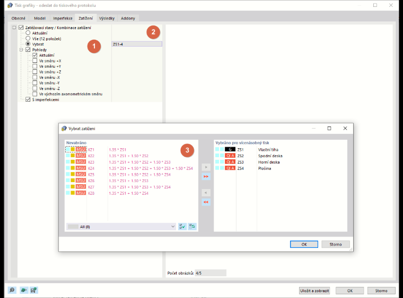
Task: Click the MSÚ badge in row KZ1
Action: pos(81,149)
